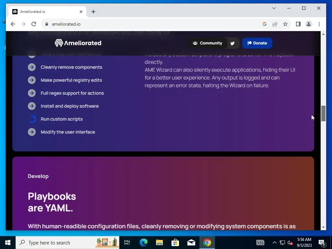
Task: Click the muted volume tray icon
Action: [x=290, y=243]
